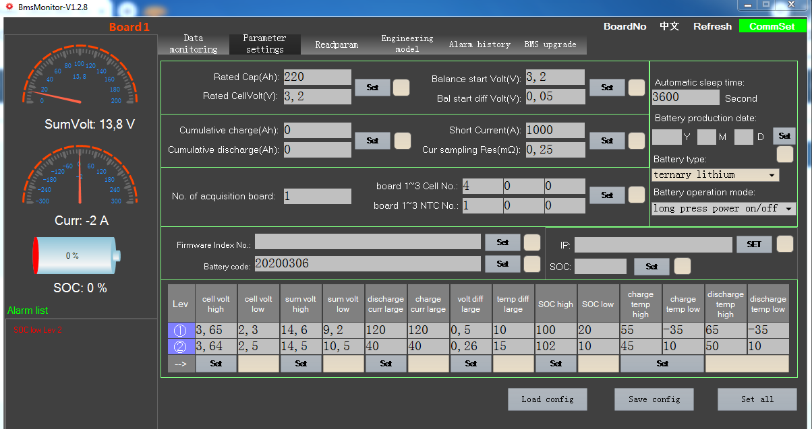Click the BmsMonitor app icon in title bar
The image size is (812, 429).
point(9,7)
